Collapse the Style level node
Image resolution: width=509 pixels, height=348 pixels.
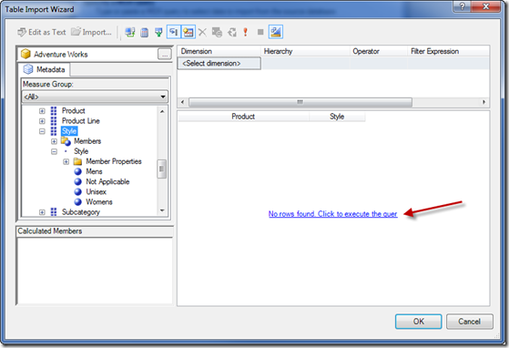click(x=55, y=151)
